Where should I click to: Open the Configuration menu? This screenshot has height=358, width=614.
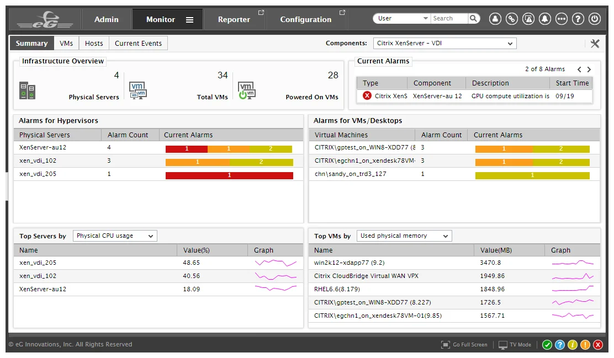[306, 19]
